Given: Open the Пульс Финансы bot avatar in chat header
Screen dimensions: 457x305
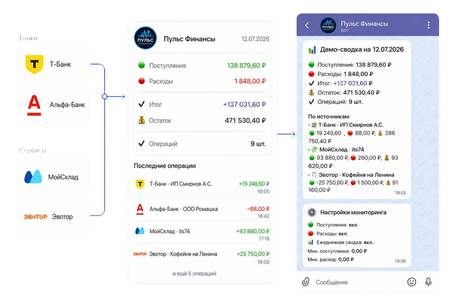Looking at the screenshot, I should click(x=328, y=26).
